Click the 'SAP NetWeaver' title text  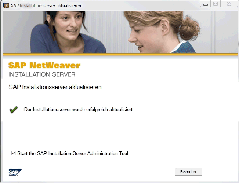coord(44,65)
